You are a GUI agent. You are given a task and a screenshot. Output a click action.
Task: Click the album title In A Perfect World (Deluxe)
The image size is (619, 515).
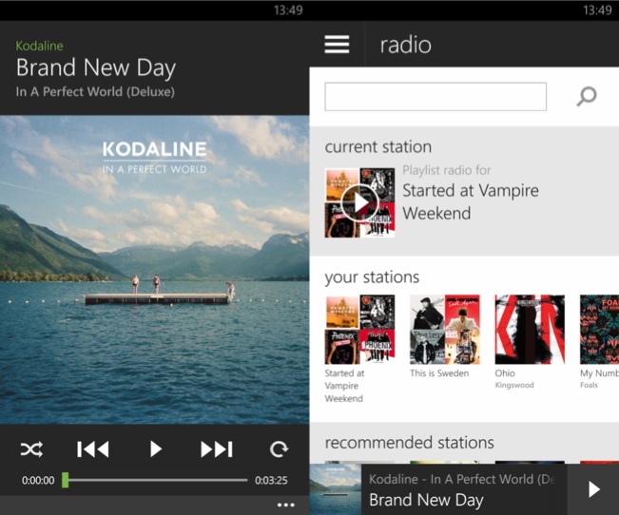coord(95,91)
